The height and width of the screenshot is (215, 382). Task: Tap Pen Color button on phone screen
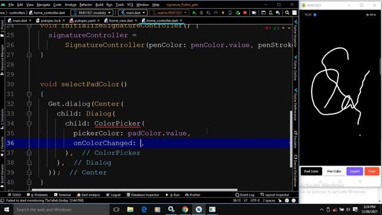[x=334, y=171]
